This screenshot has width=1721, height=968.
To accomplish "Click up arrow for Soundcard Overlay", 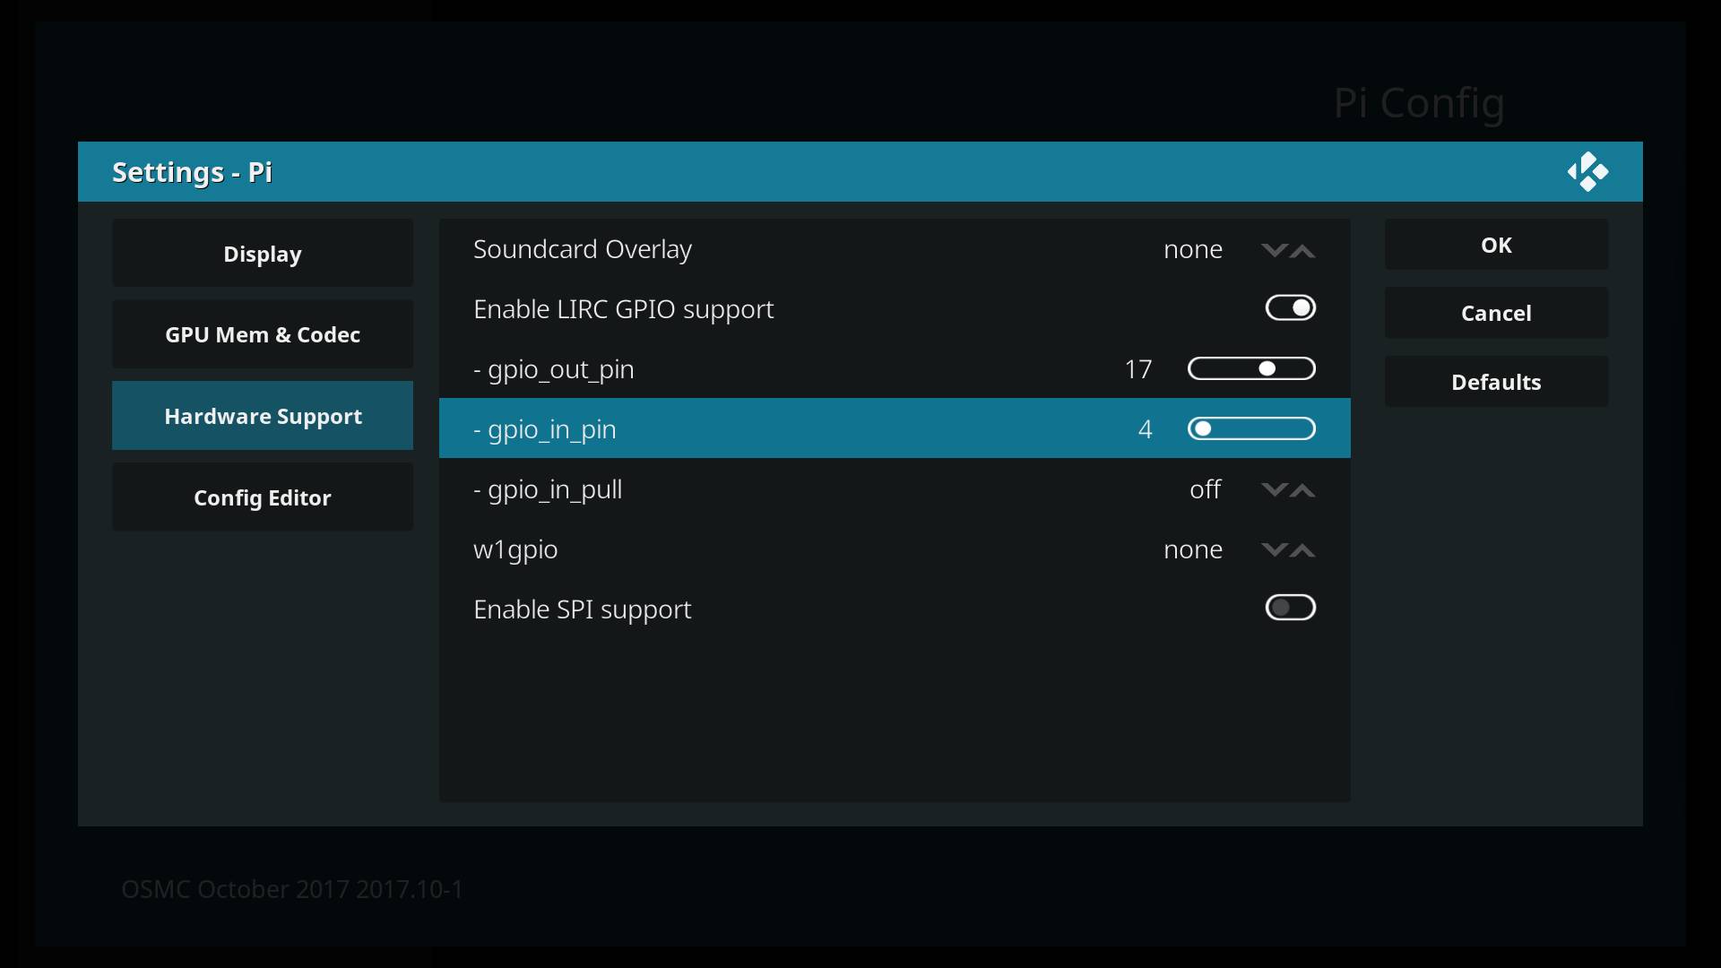I will [1302, 250].
